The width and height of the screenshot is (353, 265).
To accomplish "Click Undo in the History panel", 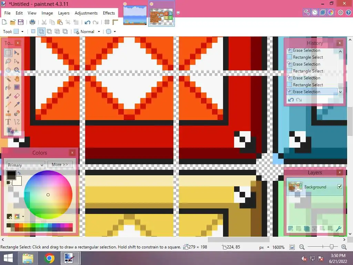I will [291, 100].
